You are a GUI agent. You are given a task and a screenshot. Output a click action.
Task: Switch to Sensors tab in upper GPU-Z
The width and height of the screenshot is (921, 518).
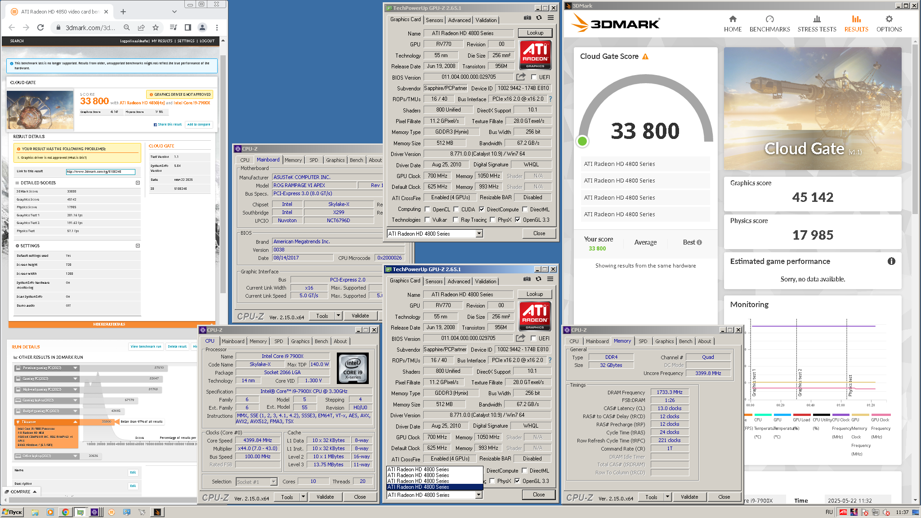(x=434, y=20)
